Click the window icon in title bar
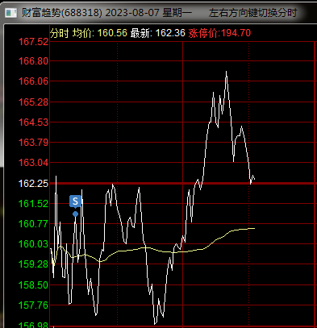Screen dimensions: 317x328 [x=11, y=13]
